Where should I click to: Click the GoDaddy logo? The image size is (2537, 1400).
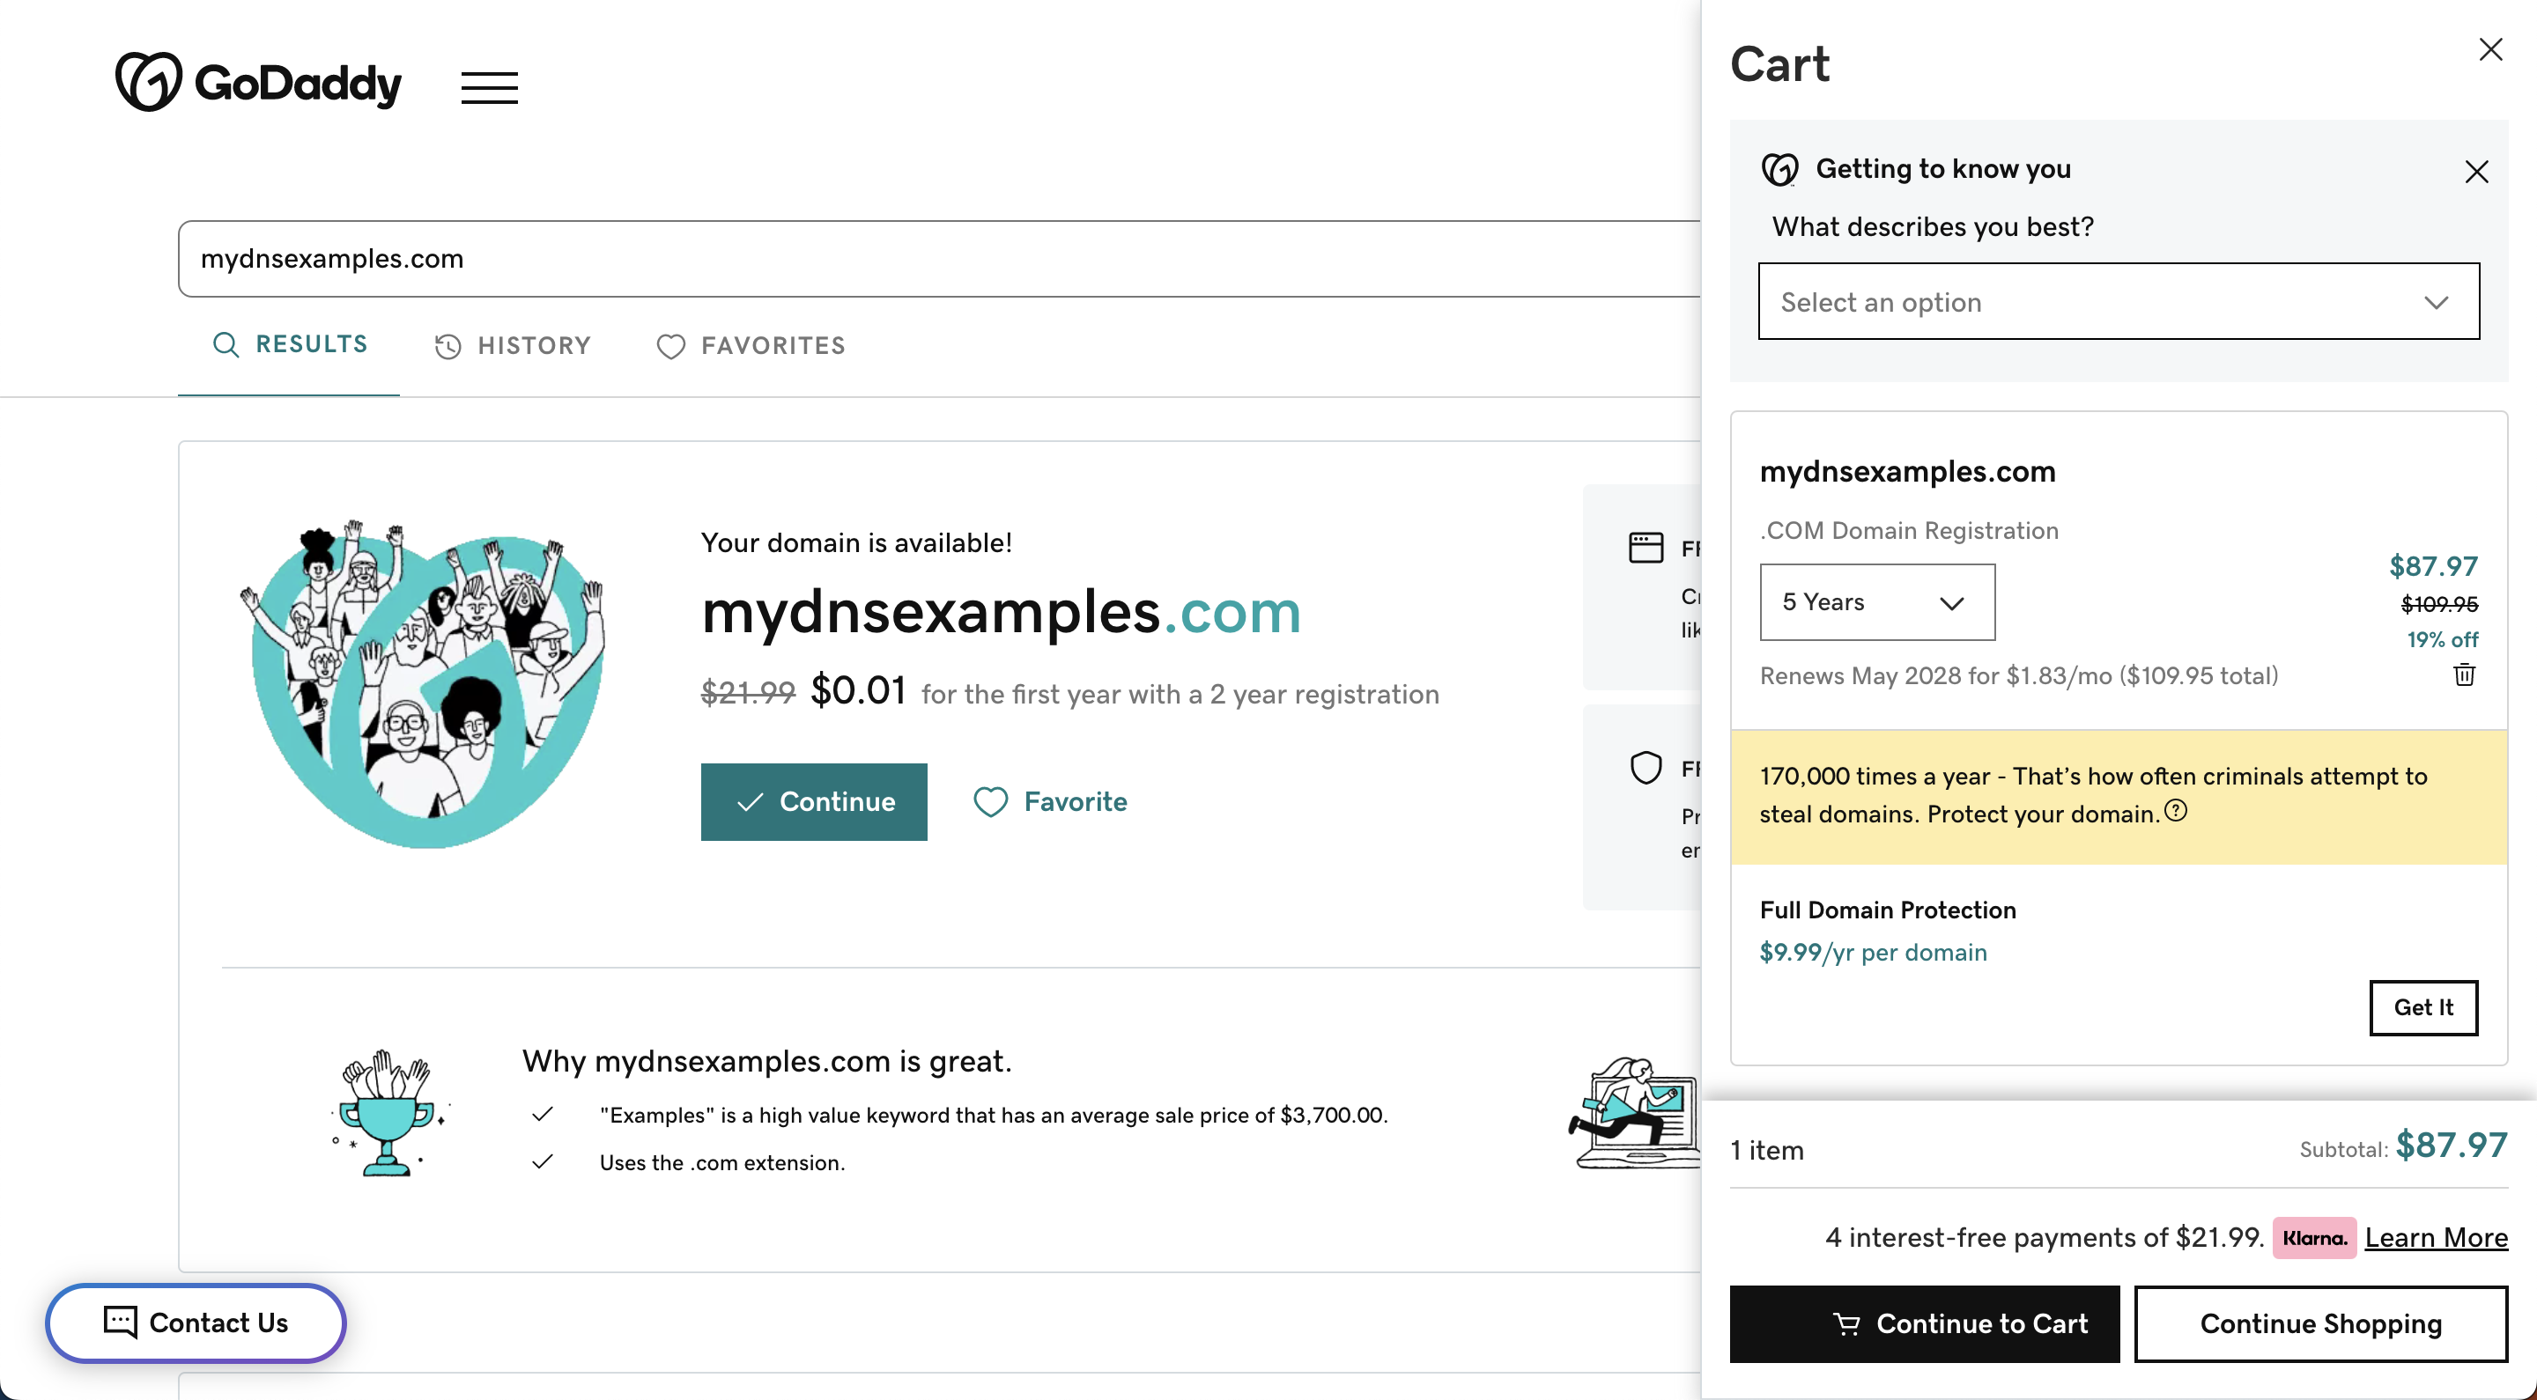coord(259,83)
